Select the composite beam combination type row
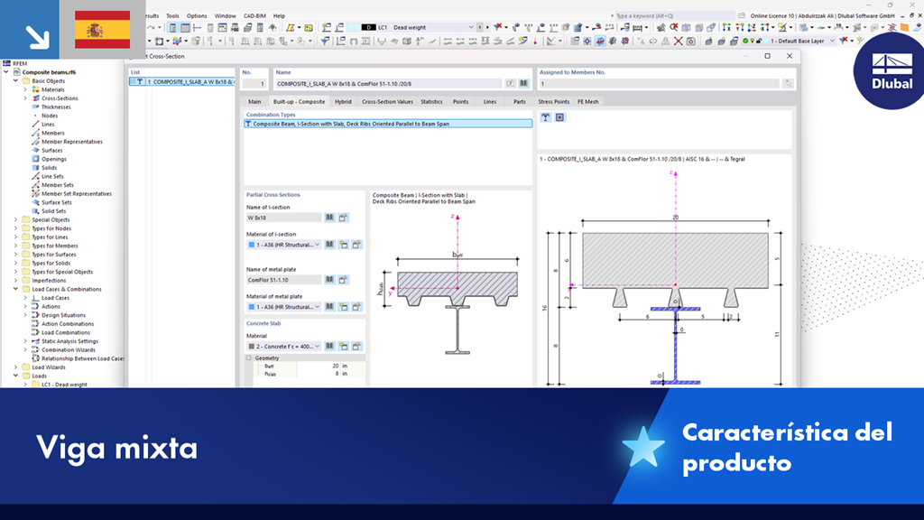 click(x=388, y=124)
